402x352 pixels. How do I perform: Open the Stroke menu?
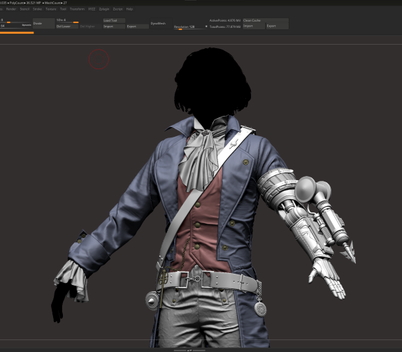pyautogui.click(x=37, y=9)
